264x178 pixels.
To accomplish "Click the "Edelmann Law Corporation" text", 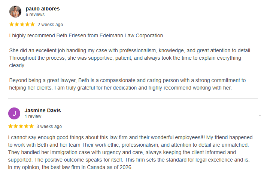I will point(133,36).
